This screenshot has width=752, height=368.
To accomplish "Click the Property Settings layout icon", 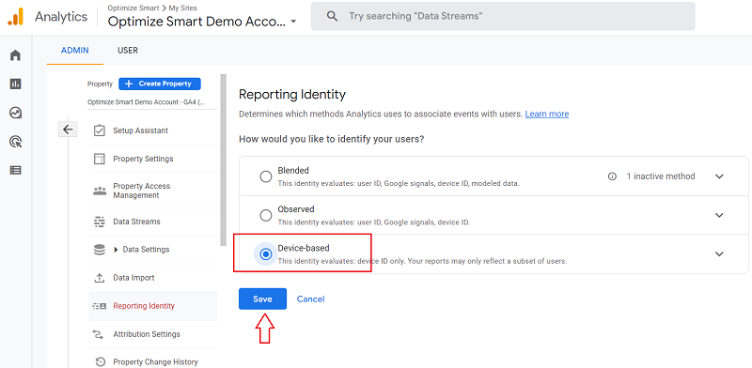I will 100,159.
